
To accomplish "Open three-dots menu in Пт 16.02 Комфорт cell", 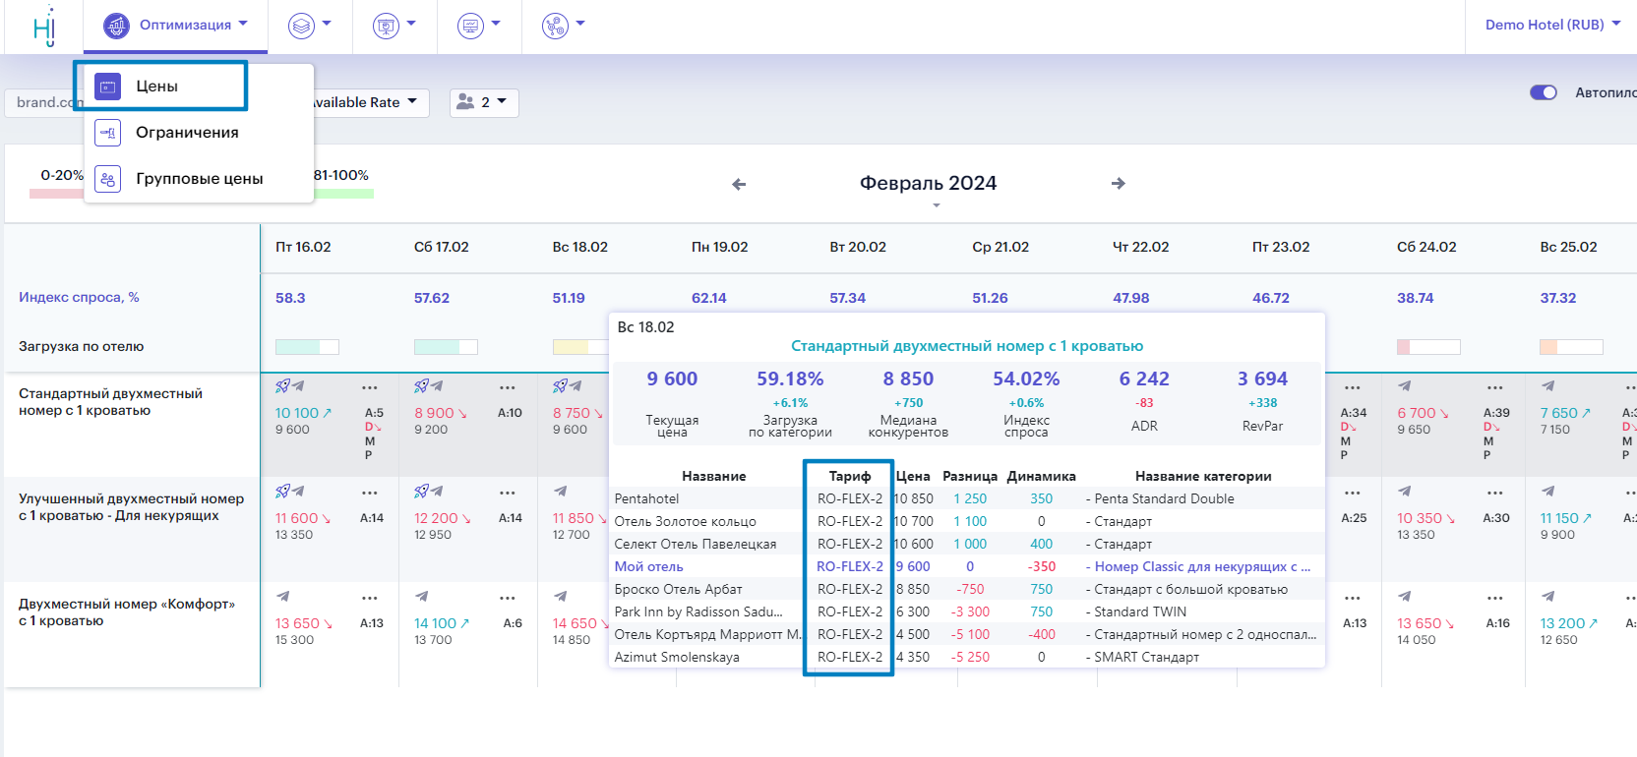I will 370,599.
